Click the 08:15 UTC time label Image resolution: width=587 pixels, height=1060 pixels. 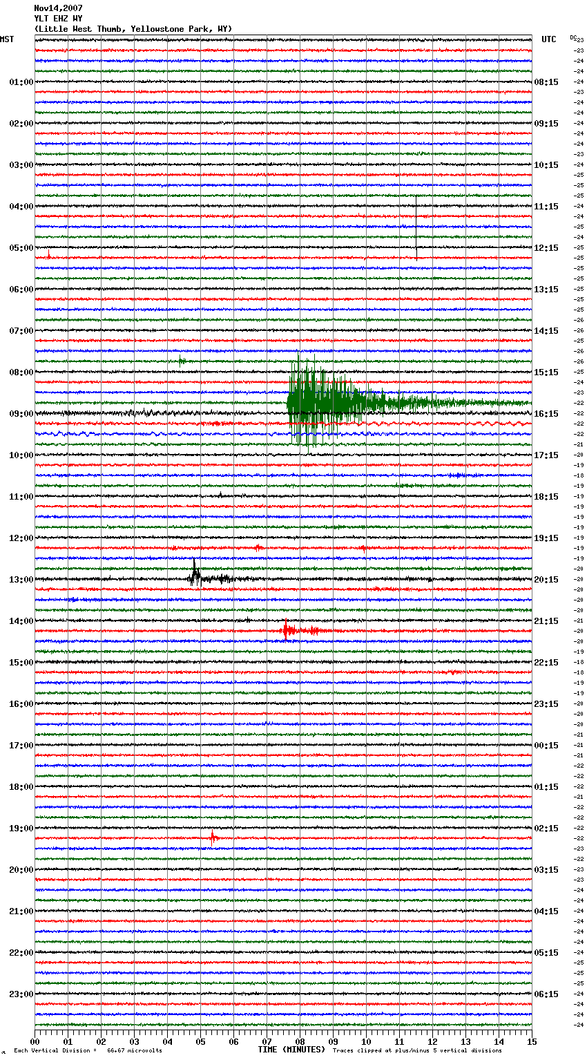point(546,82)
